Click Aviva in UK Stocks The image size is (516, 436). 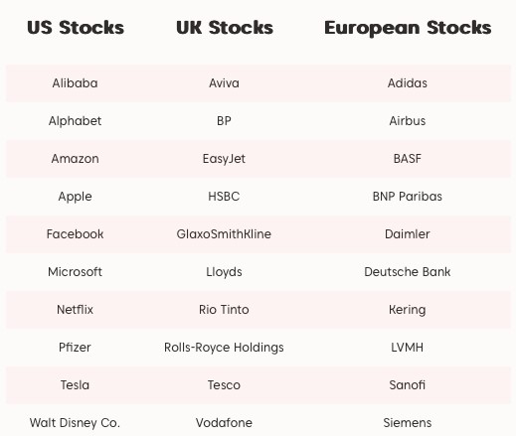(x=224, y=83)
